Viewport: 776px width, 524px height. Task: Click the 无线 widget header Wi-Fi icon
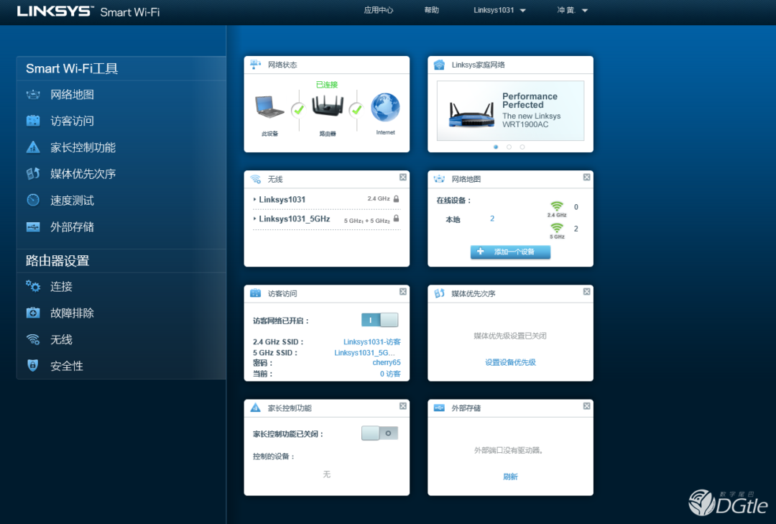point(255,179)
